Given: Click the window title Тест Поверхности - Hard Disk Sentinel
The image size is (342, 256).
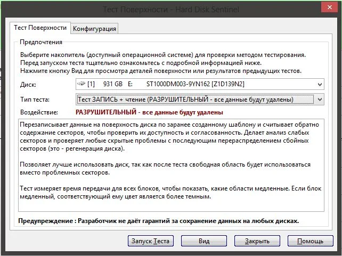Looking at the screenshot, I should pyautogui.click(x=171, y=10).
